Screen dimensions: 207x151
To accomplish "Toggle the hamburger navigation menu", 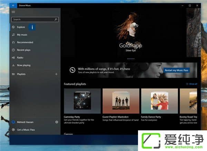I will pos(13,12).
